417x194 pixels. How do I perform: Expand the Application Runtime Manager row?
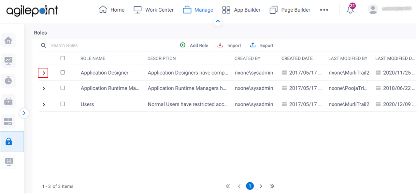pyautogui.click(x=44, y=88)
